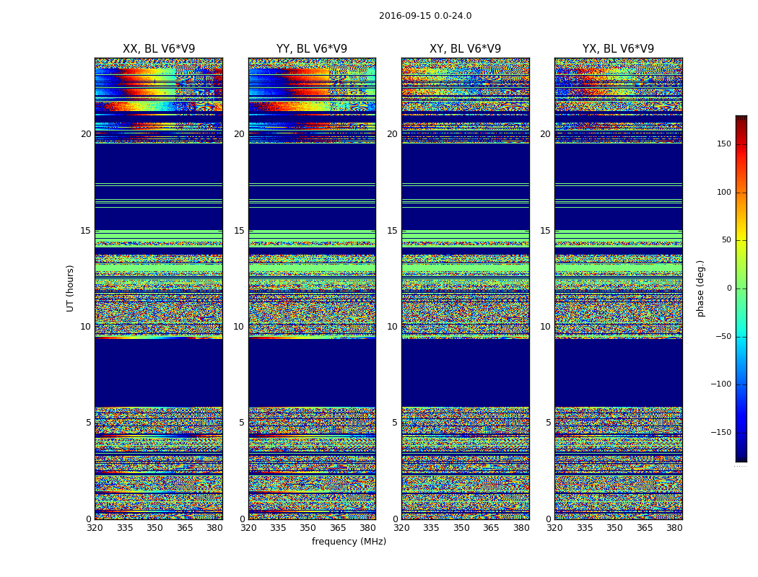The width and height of the screenshot is (758, 577).
Task: Click the "UT (hours)" y-axis label
Action: click(70, 288)
